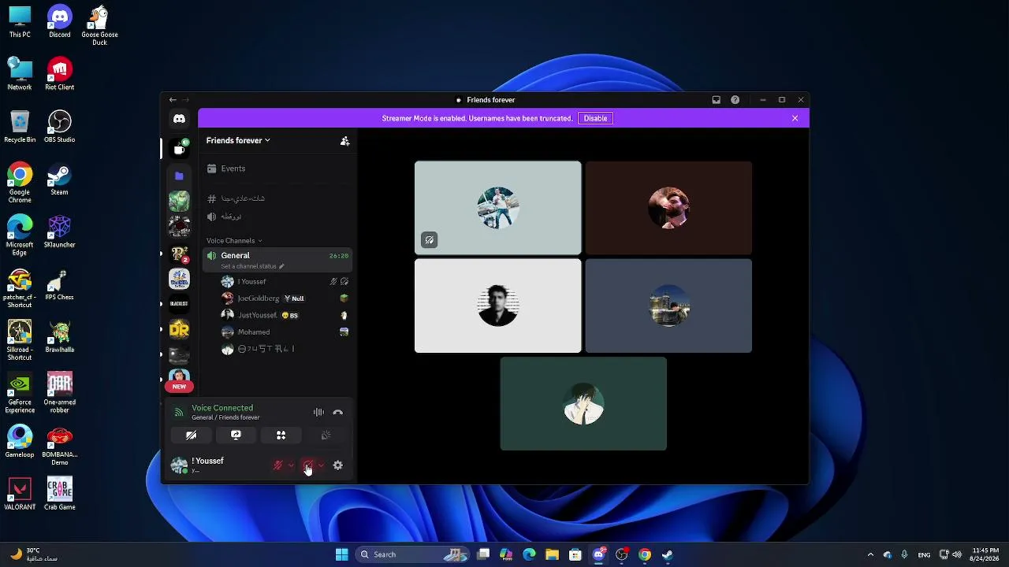Screen dimensions: 1009x567
Task: Open Chrome from the taskbar
Action: pyautogui.click(x=645, y=554)
